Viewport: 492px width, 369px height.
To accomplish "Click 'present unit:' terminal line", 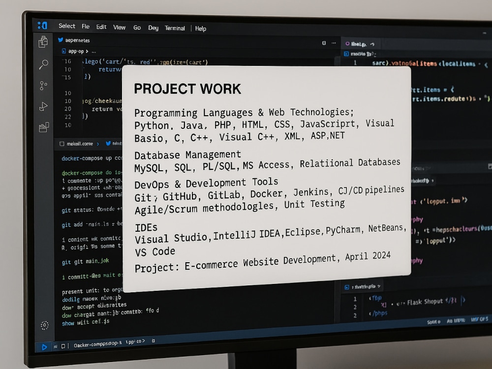I will click(x=92, y=291).
